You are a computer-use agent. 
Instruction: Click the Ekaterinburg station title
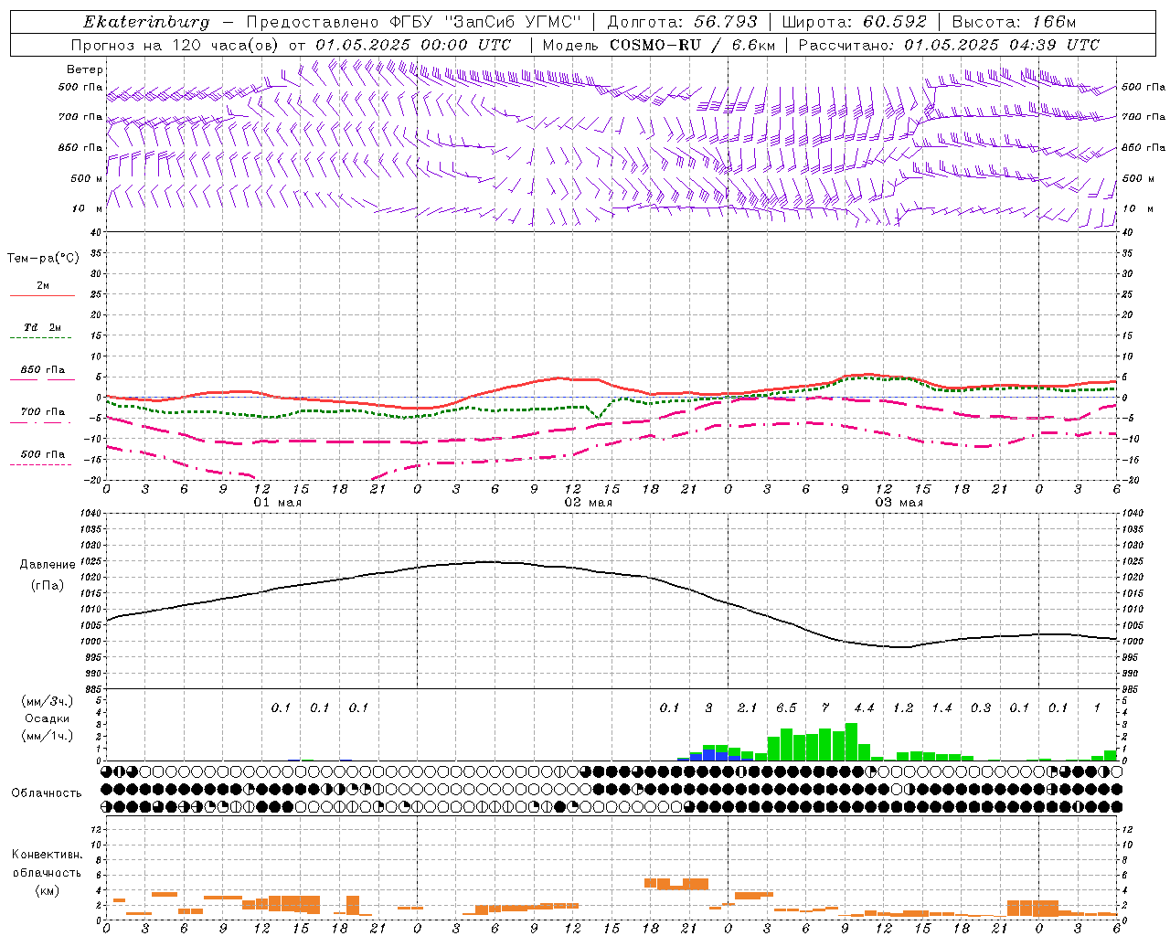coord(146,22)
